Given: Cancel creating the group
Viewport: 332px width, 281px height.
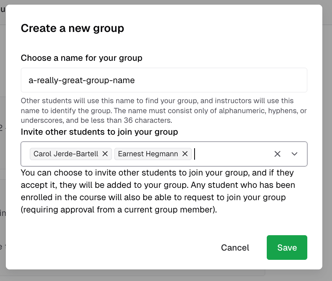Looking at the screenshot, I should pos(235,248).
